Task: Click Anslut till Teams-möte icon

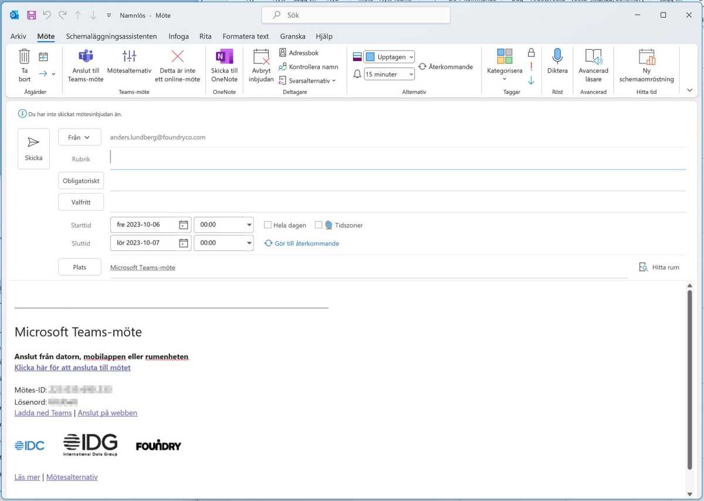Action: [86, 56]
